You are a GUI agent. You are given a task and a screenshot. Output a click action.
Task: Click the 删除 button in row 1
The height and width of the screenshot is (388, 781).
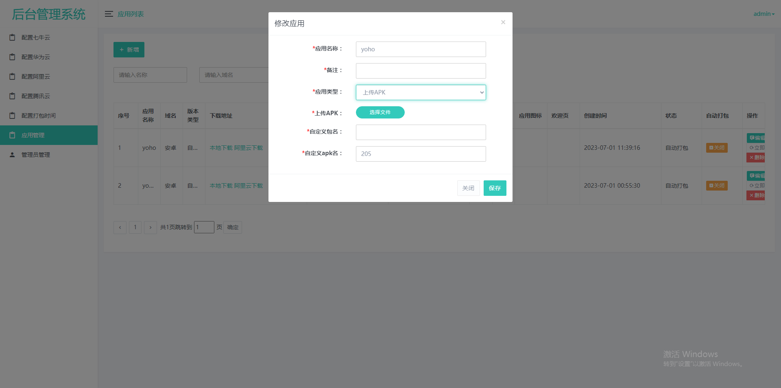point(756,158)
